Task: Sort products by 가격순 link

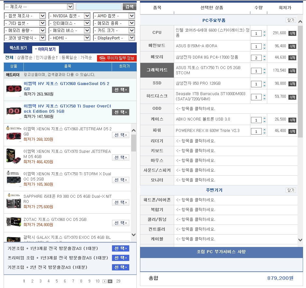Action: [x=86, y=58]
